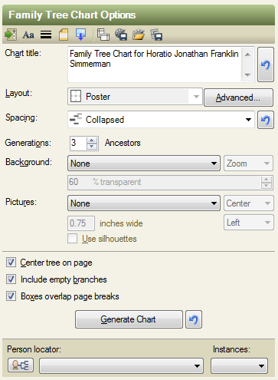The width and height of the screenshot is (278, 380).
Task: Click inside the Chart title text field
Action: click(155, 64)
